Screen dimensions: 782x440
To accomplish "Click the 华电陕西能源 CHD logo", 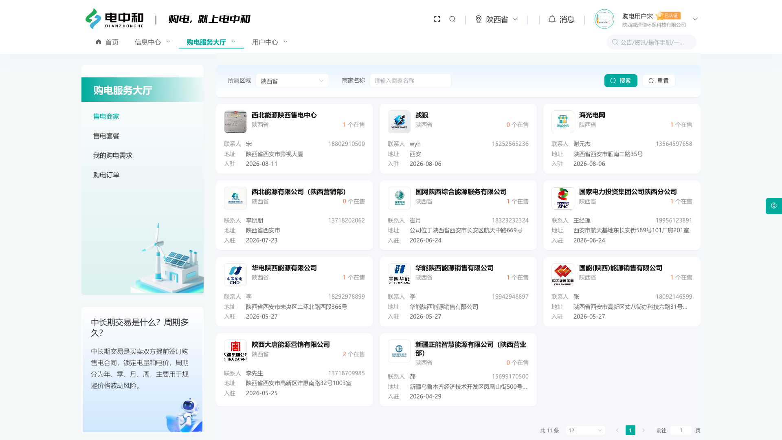I will (235, 274).
